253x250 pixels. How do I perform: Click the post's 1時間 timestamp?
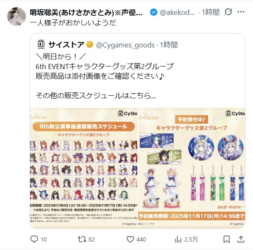pyautogui.click(x=211, y=12)
